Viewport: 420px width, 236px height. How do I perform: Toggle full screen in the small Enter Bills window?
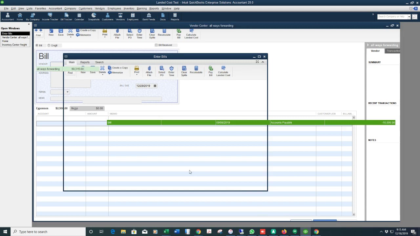pos(257,62)
